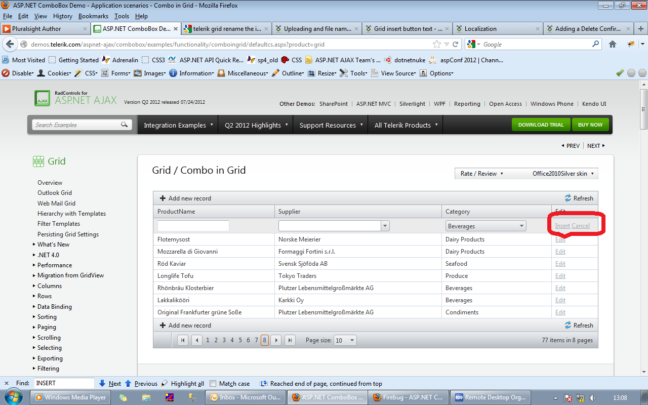Open the Rate / Review dropdown
This screenshot has height=405, width=648.
click(x=481, y=174)
